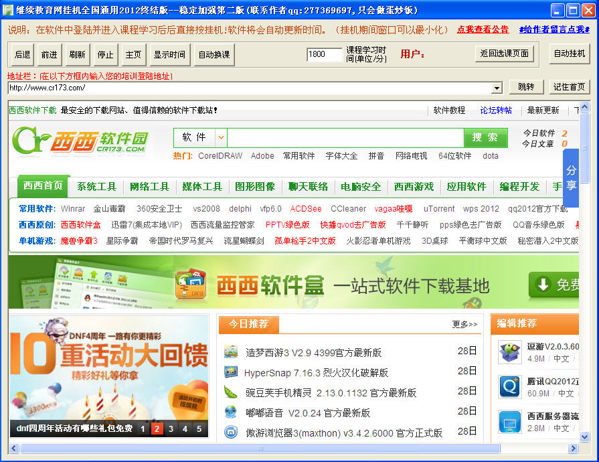Open the 给作者留言点我 link

pos(554,29)
